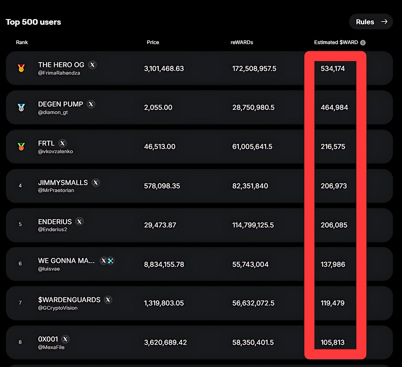The width and height of the screenshot is (402, 367).
Task: Click the Price column header
Action: click(153, 42)
